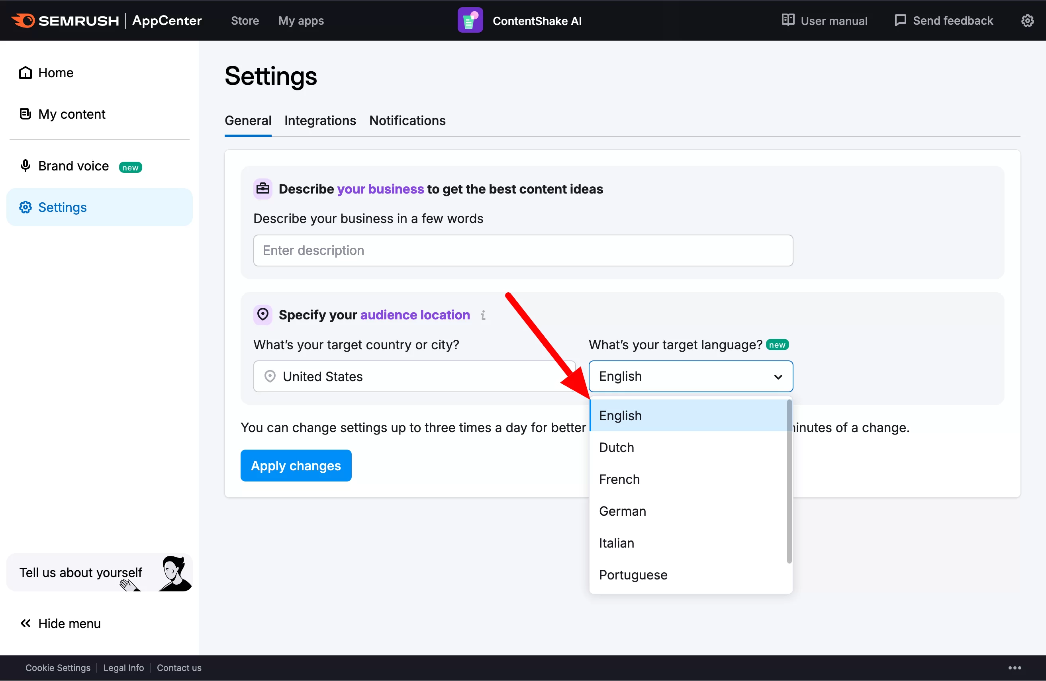The image size is (1046, 681).
Task: Click the User manual book icon
Action: 787,20
